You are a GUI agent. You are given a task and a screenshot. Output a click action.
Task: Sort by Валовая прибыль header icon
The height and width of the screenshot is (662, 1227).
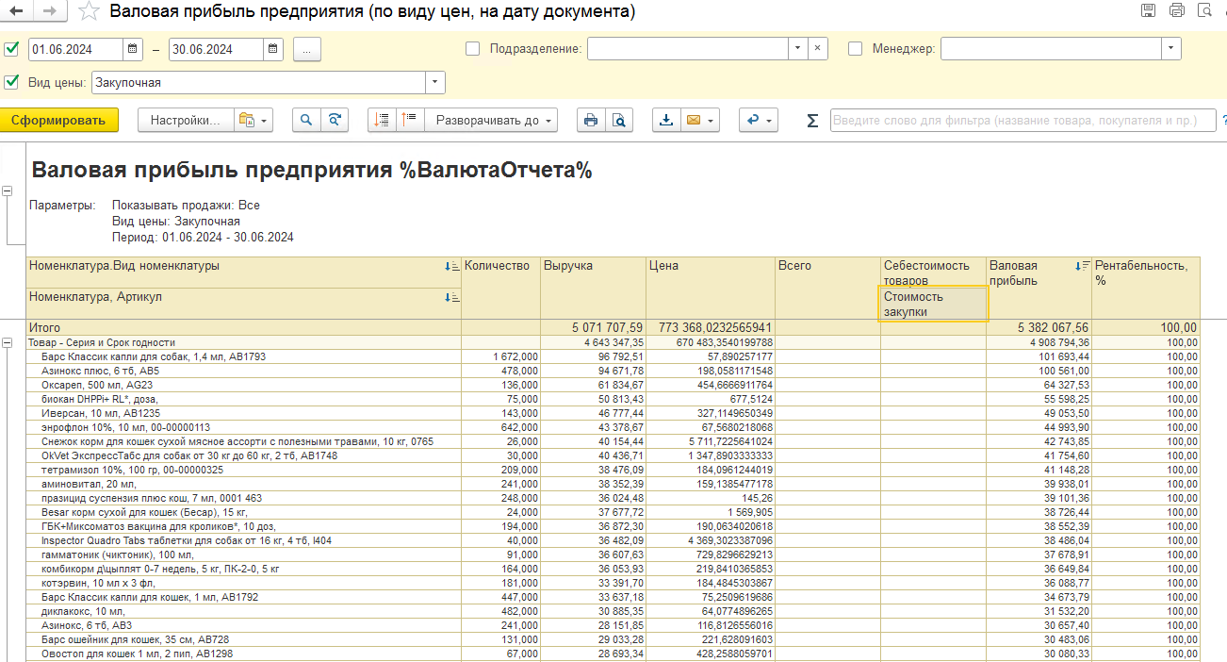tap(1083, 267)
